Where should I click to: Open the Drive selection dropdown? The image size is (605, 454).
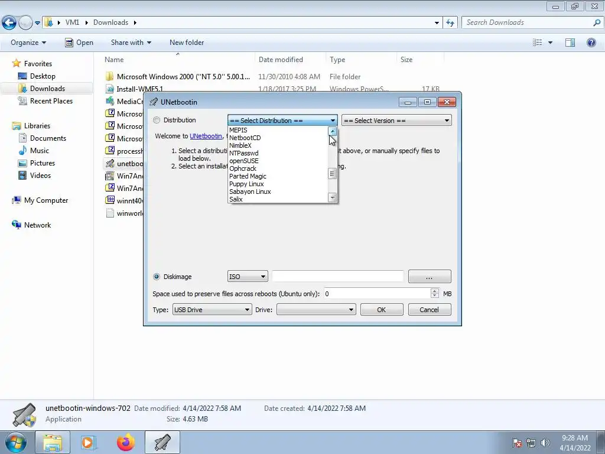pyautogui.click(x=316, y=310)
